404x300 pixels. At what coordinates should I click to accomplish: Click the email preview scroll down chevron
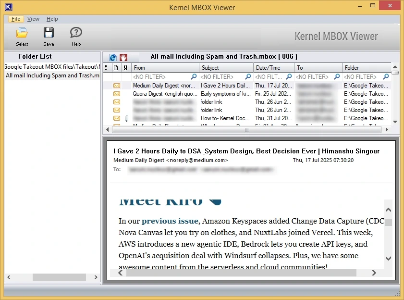pyautogui.click(x=388, y=258)
